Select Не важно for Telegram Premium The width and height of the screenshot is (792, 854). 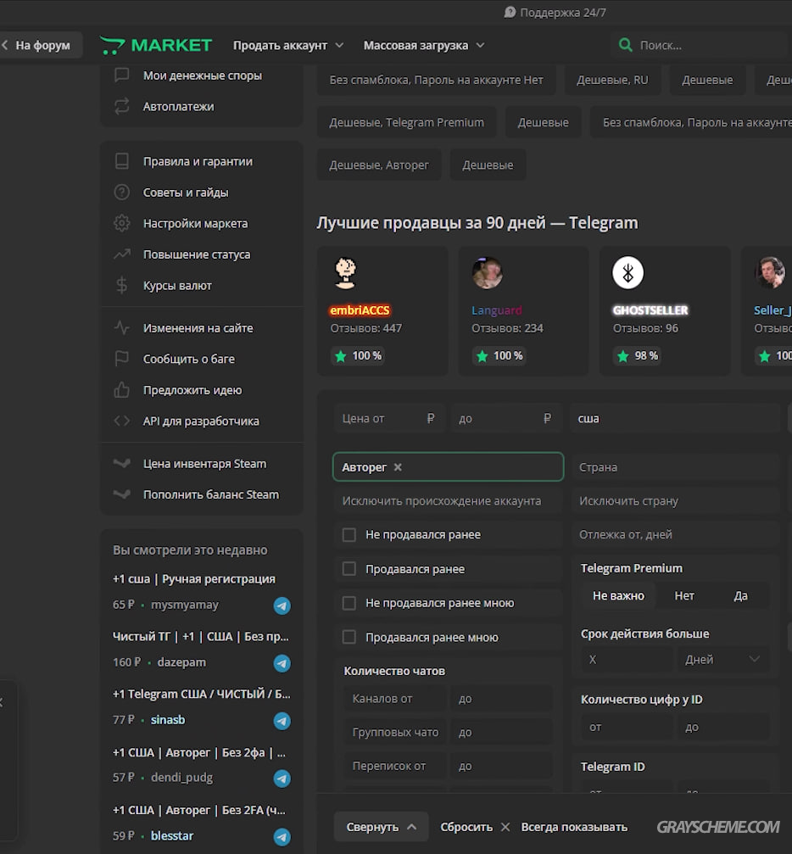coord(618,596)
